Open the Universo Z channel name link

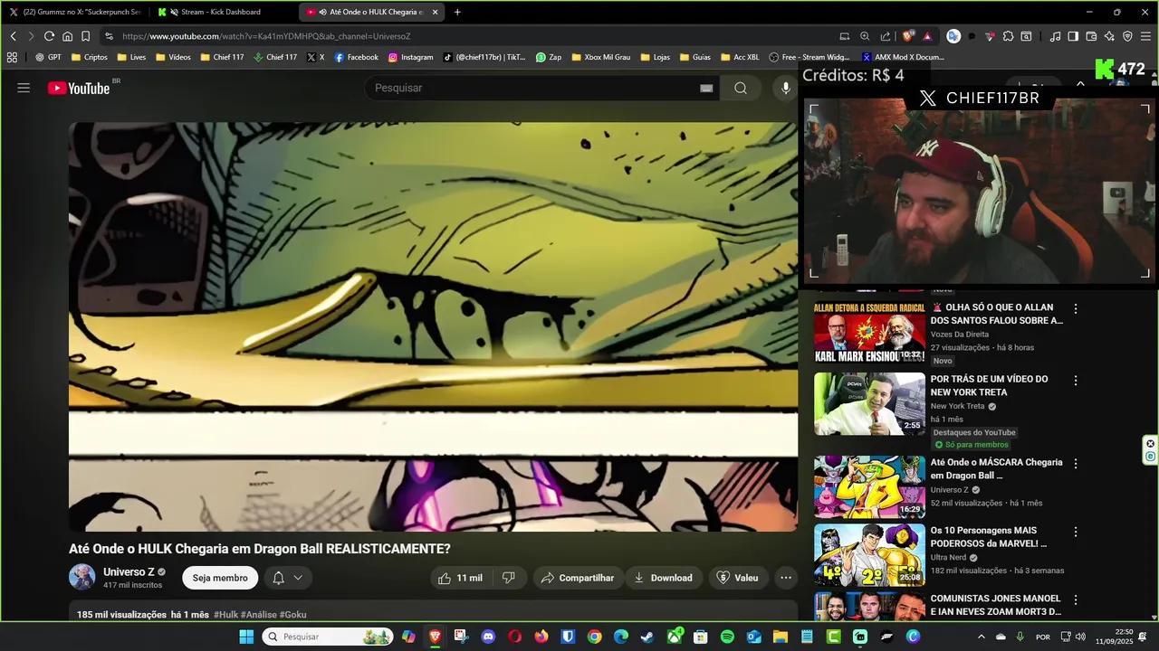(x=129, y=571)
